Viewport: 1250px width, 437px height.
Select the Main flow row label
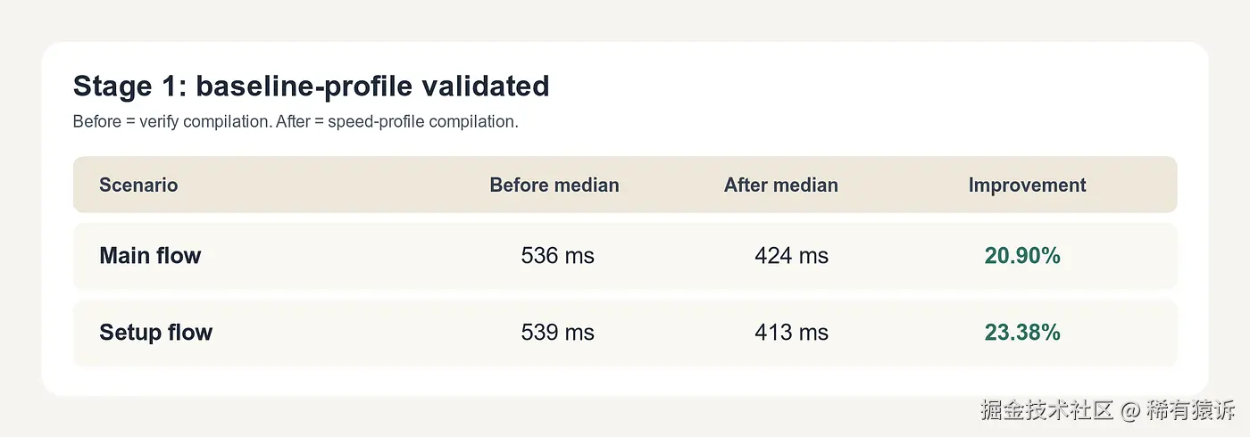(150, 256)
